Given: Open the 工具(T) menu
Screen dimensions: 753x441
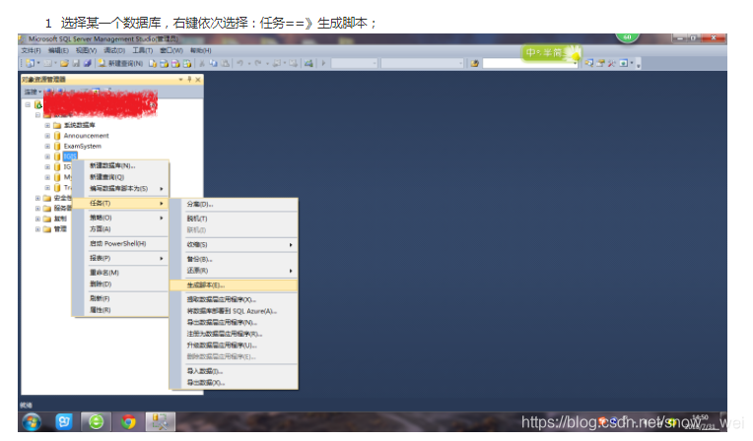Looking at the screenshot, I should [x=143, y=50].
